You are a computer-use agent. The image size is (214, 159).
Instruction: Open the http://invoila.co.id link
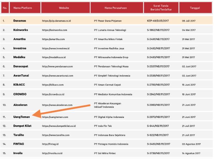click(52, 153)
